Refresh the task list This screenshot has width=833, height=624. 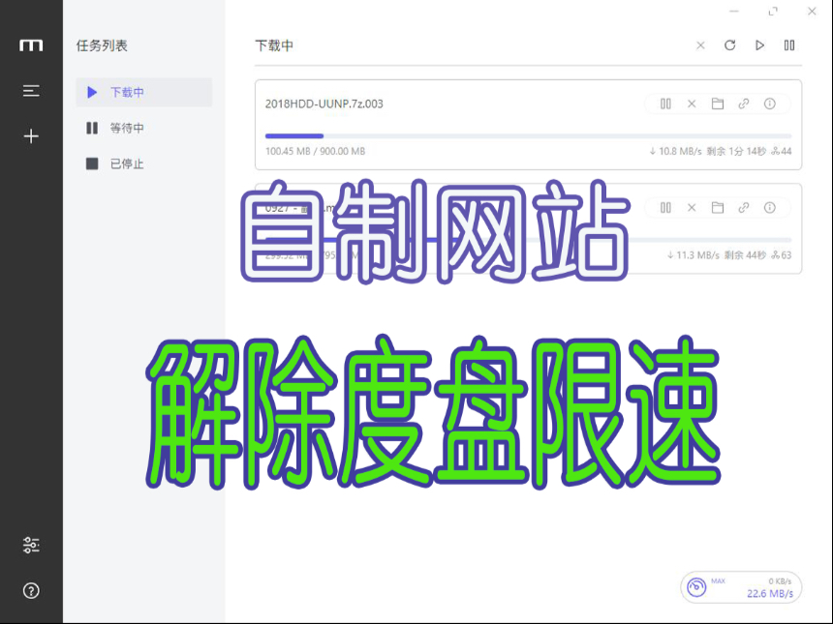pos(730,45)
